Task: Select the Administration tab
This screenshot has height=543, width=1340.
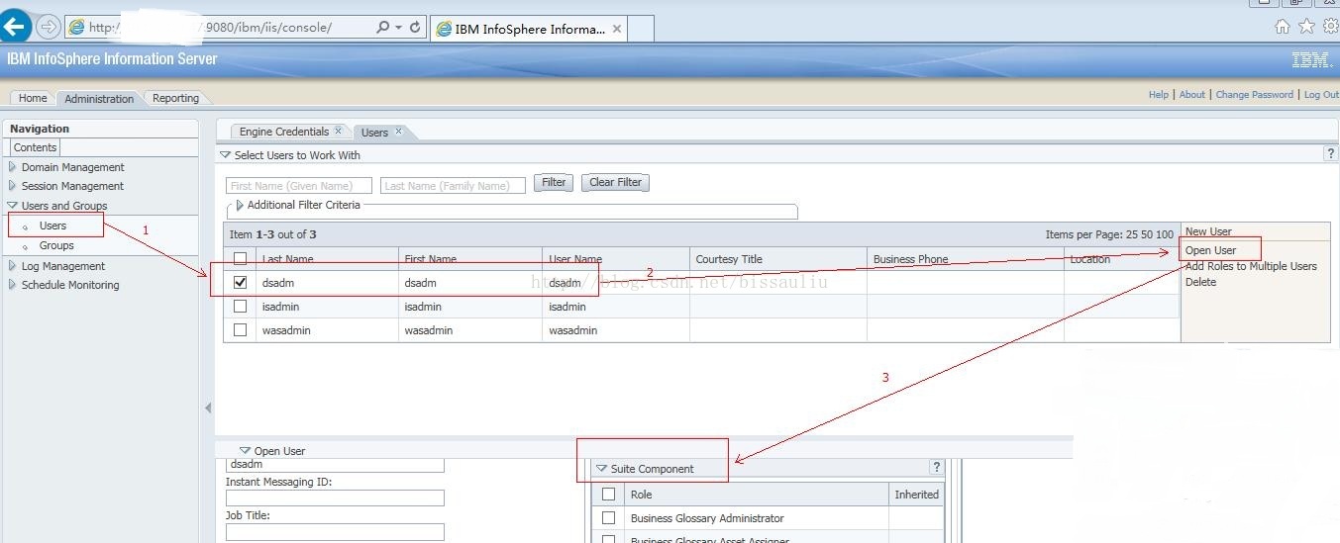Action: click(99, 98)
